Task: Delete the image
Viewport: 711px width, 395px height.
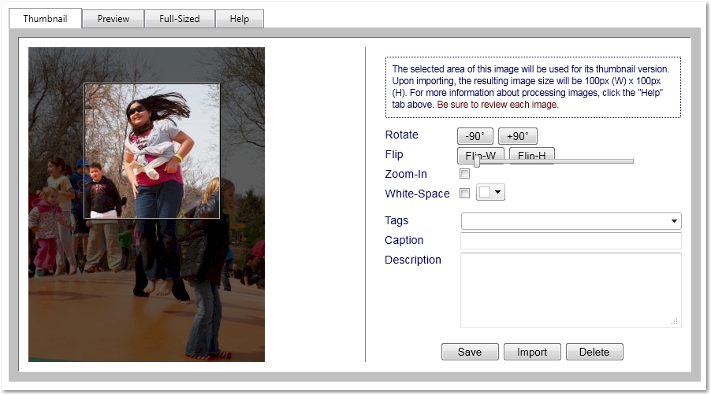Action: pos(594,352)
